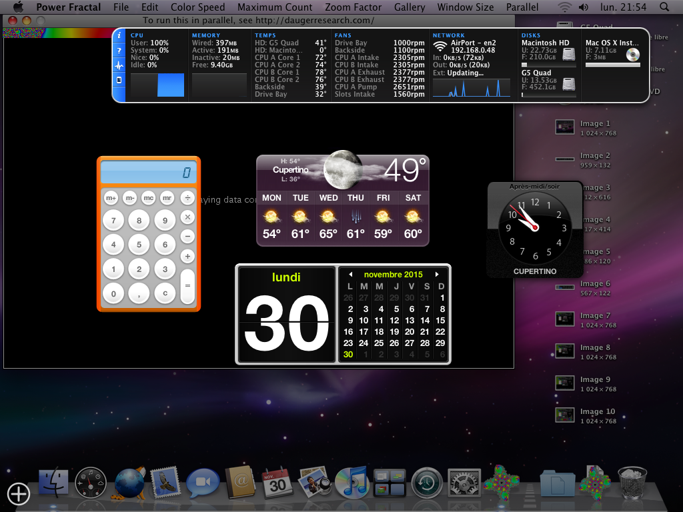Viewport: 683px width, 512px height.
Task: Open the Window Size menu
Action: click(x=465, y=7)
